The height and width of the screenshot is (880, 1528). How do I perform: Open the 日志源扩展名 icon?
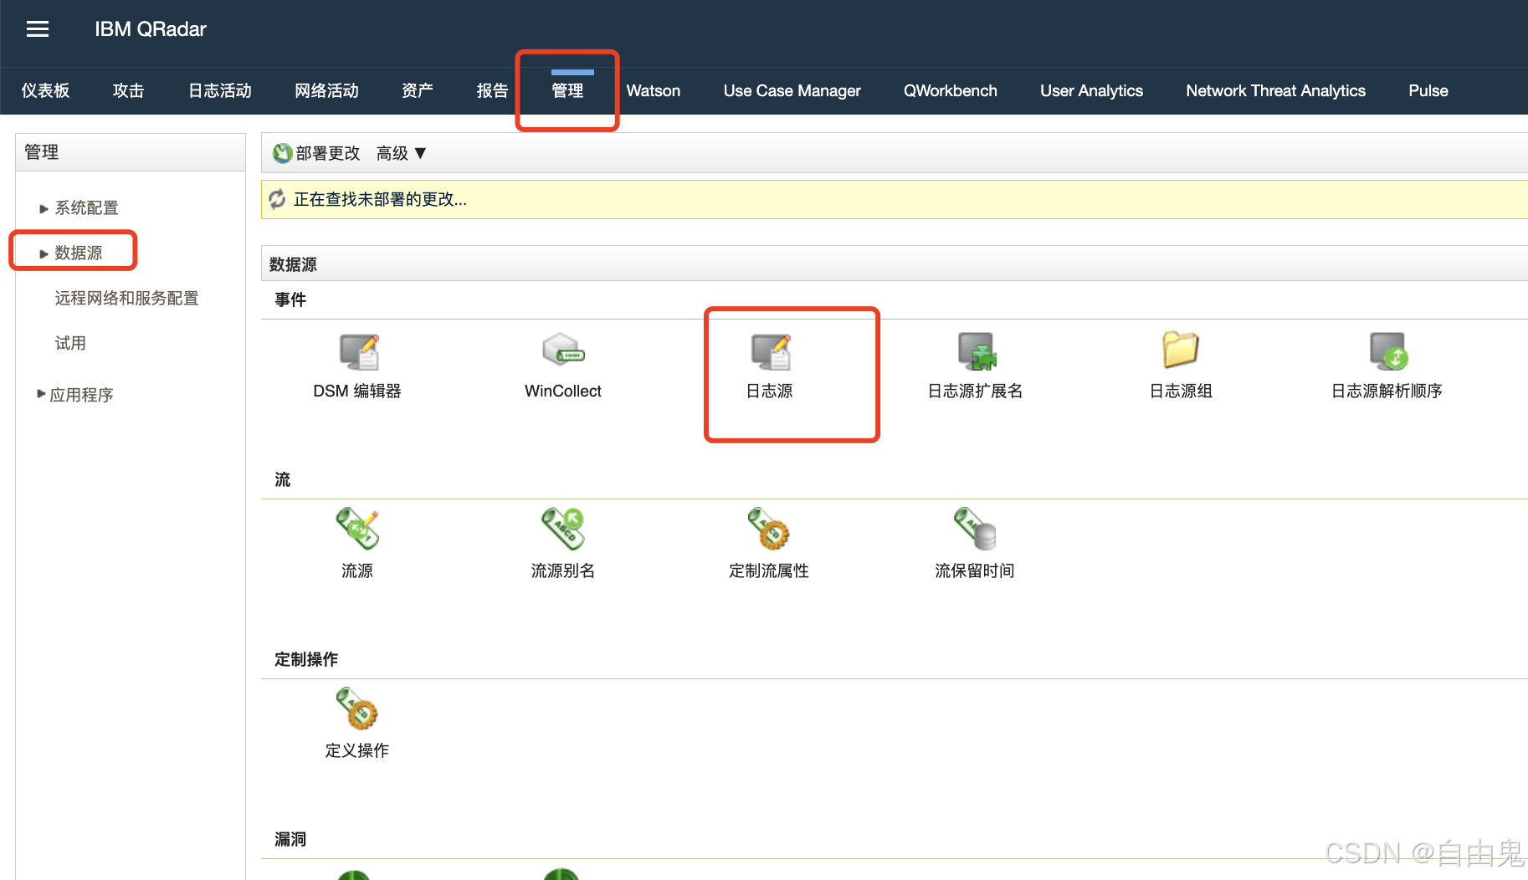(x=977, y=351)
